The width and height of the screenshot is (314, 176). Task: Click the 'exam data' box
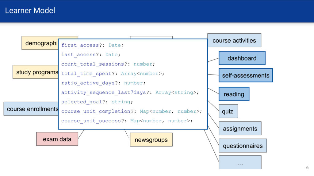pos(57,139)
